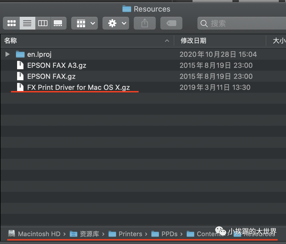Select the en.lproj folder icon
This screenshot has width=286, height=244.
pos(20,54)
